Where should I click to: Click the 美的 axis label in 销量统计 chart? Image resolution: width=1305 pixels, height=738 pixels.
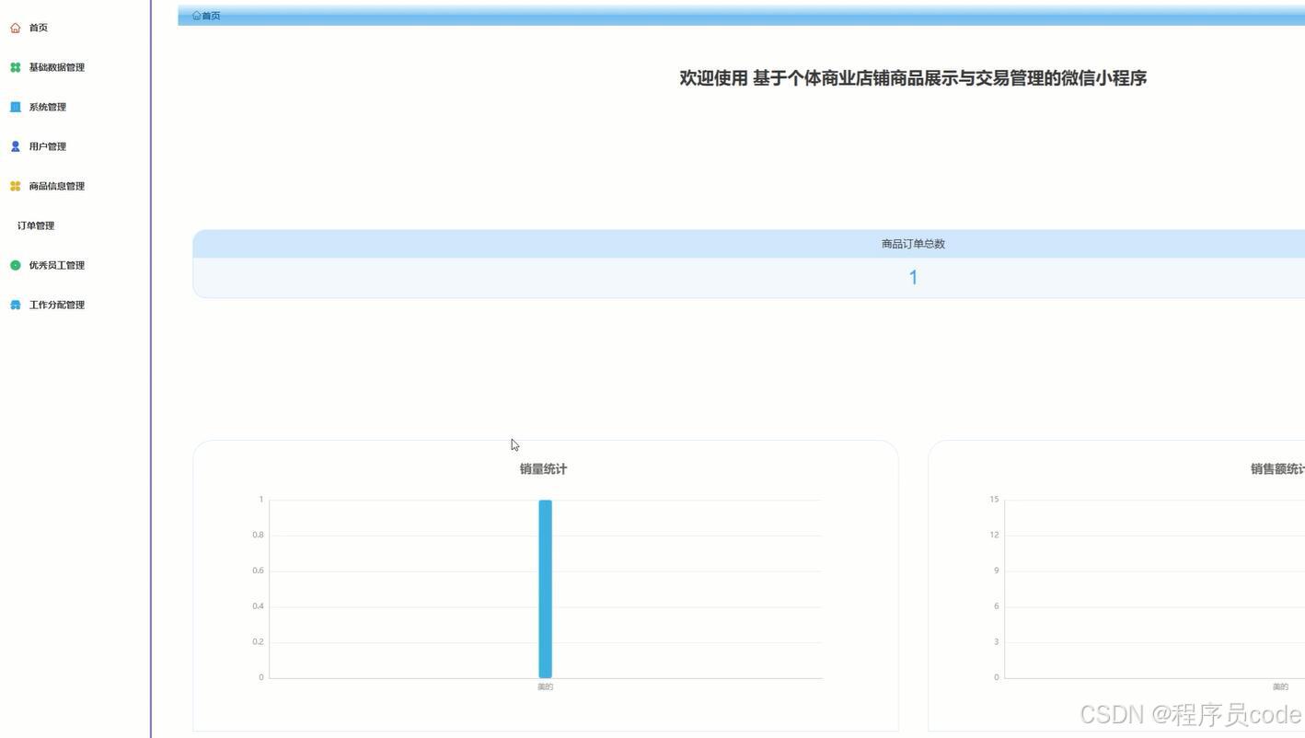pyautogui.click(x=546, y=687)
